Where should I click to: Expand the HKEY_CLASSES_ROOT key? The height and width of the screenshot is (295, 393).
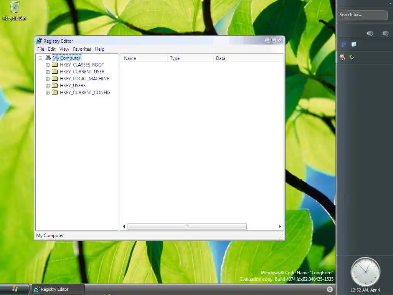(48, 65)
